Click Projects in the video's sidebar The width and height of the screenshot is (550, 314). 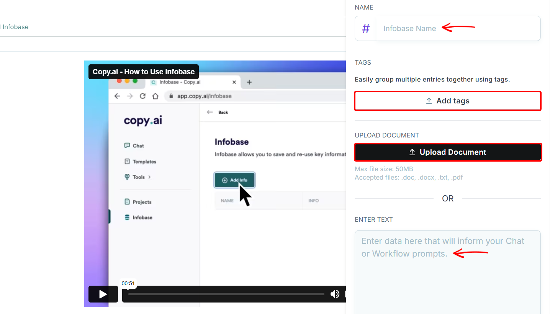pos(138,202)
